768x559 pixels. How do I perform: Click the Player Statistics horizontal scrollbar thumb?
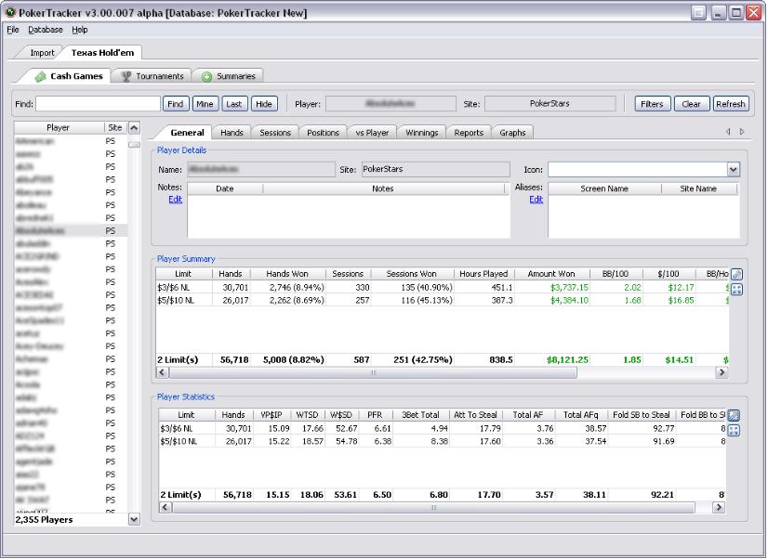tap(433, 507)
